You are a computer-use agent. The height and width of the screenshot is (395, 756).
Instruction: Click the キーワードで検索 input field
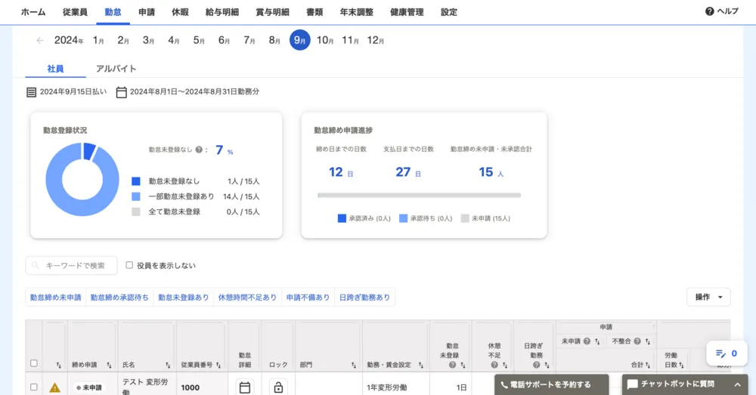(x=71, y=265)
